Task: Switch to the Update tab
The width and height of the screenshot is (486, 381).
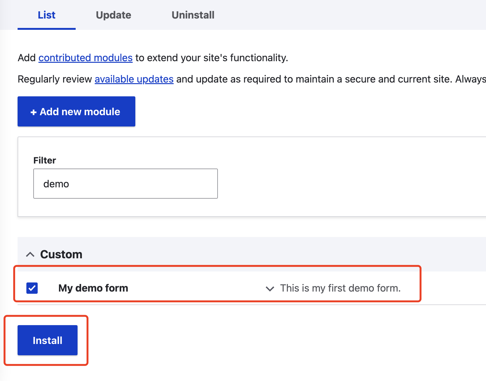Action: (x=113, y=15)
